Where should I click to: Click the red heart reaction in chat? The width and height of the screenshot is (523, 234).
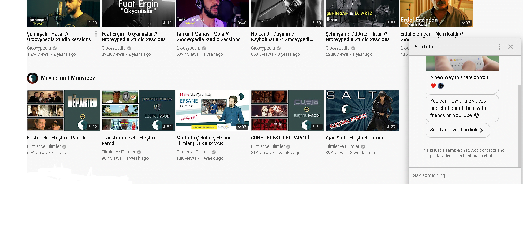pos(433,86)
